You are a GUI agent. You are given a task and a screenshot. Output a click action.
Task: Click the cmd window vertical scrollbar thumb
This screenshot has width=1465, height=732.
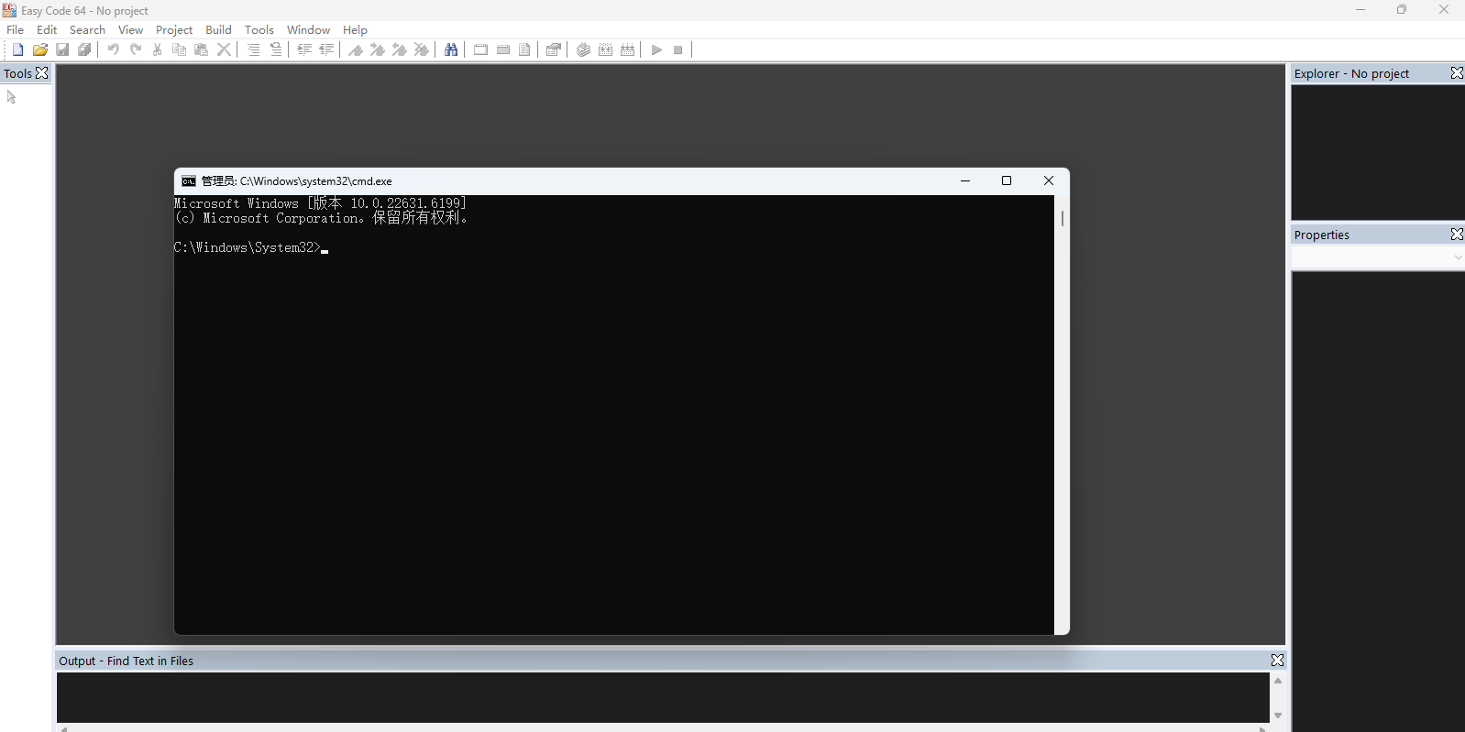coord(1063,218)
